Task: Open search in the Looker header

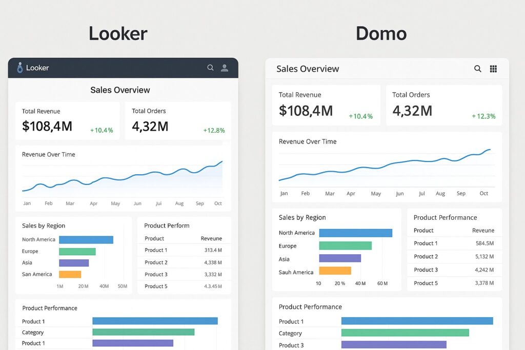Action: 210,68
